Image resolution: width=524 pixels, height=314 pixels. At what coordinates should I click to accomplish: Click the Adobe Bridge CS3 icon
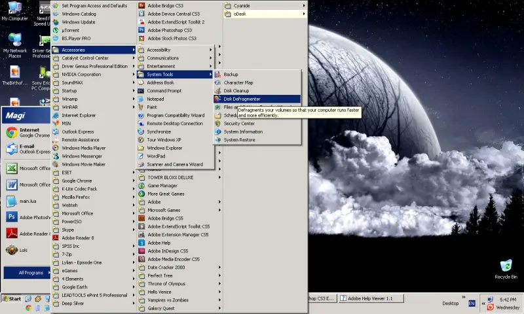point(141,5)
